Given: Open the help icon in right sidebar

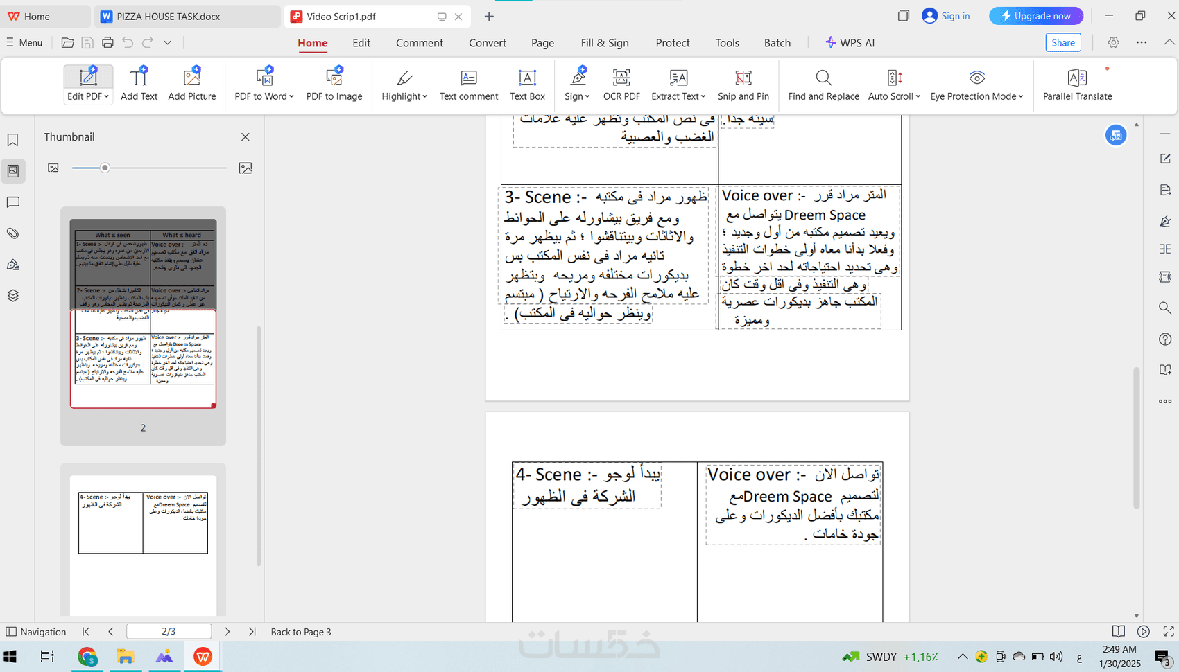Looking at the screenshot, I should (x=1165, y=339).
